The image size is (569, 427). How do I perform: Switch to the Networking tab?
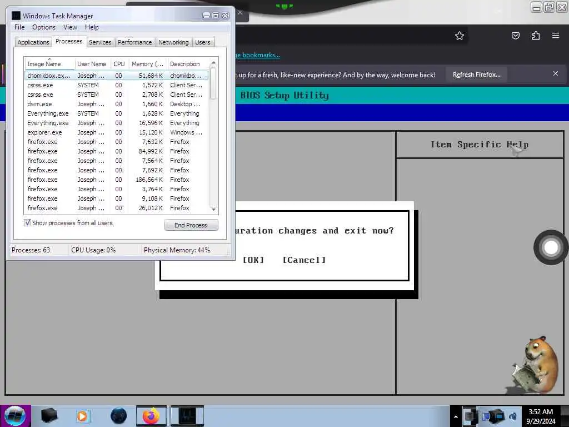tap(173, 42)
